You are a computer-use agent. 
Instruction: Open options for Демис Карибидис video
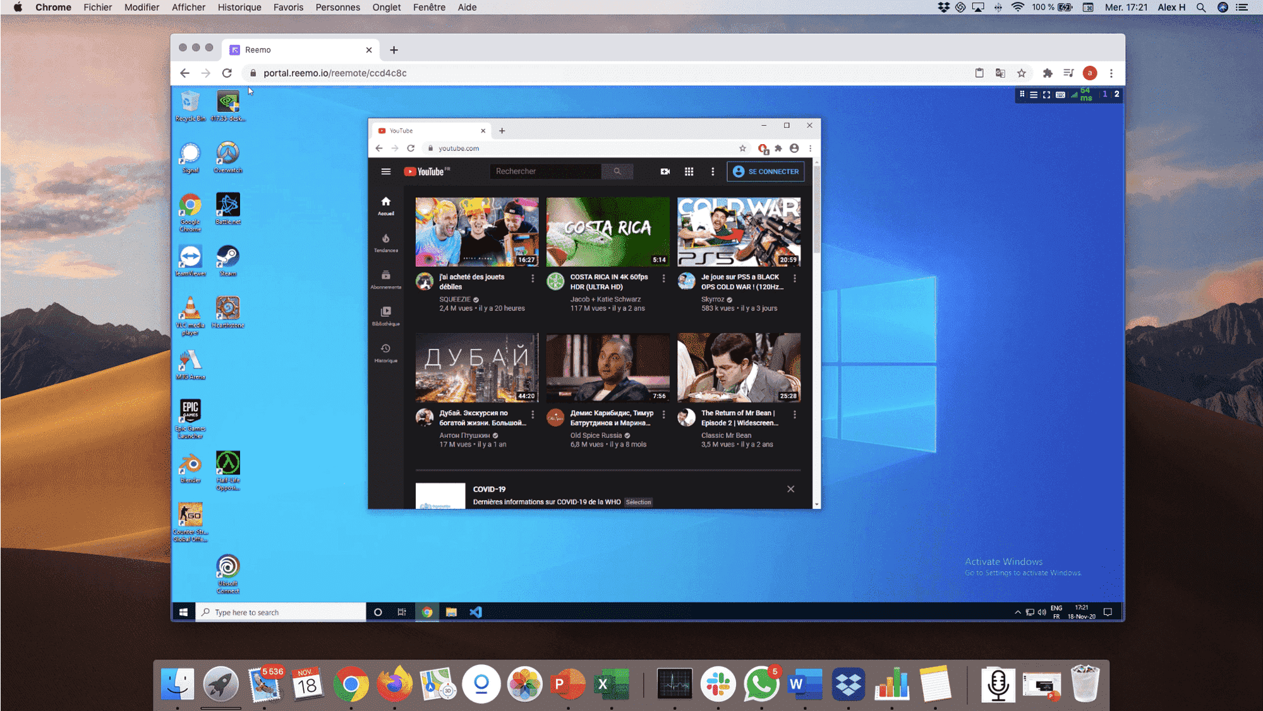click(663, 415)
